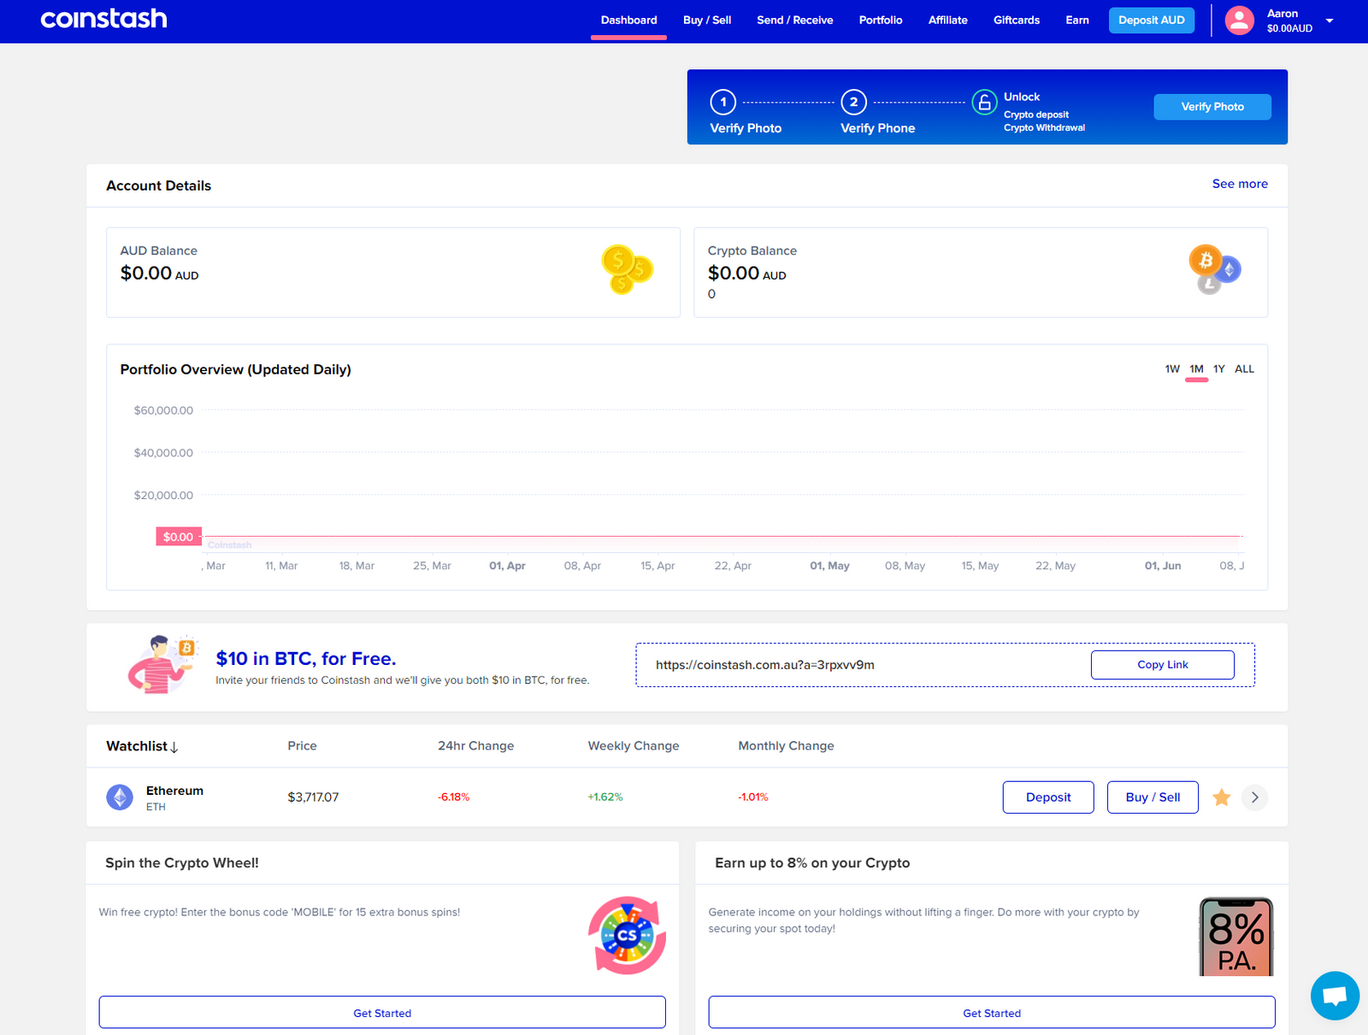Image resolution: width=1368 pixels, height=1035 pixels.
Task: Click the referral illustration with Bitcoin badge
Action: [x=162, y=663]
